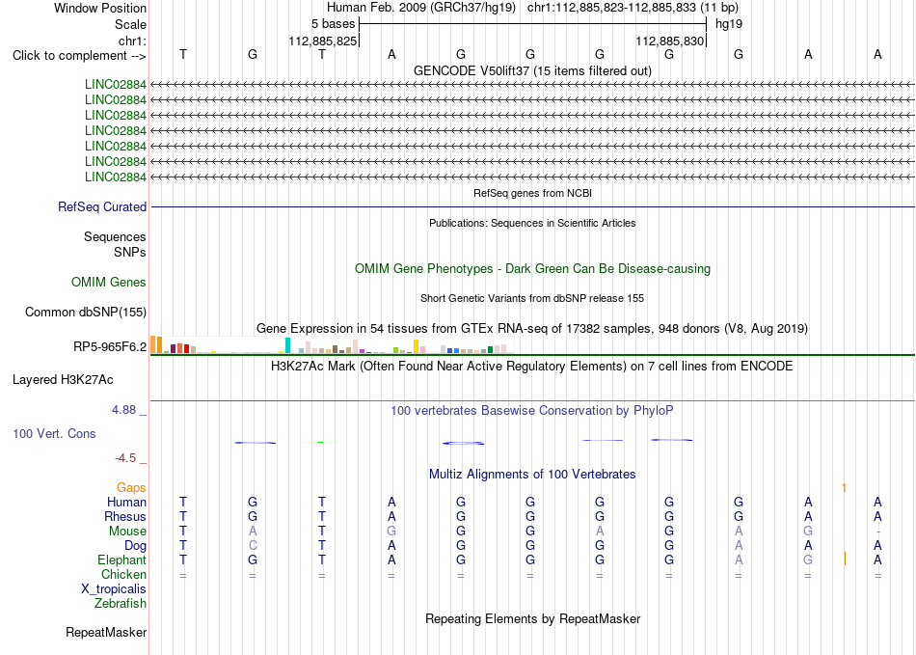Click the Mouse species label
Screen dimensions: 916x655
(x=127, y=532)
